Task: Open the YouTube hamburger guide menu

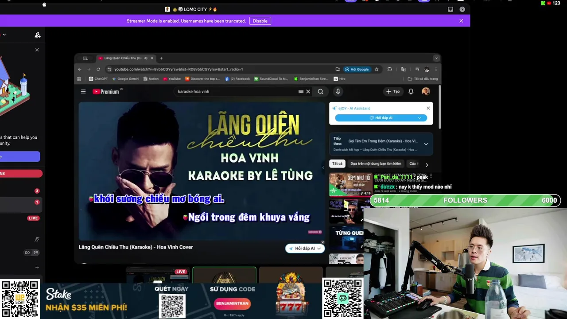Action: coord(83,92)
